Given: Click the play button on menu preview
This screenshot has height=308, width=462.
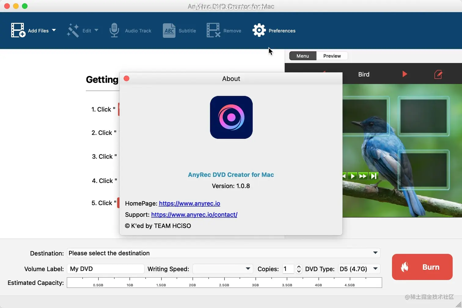Looking at the screenshot, I should [353, 176].
